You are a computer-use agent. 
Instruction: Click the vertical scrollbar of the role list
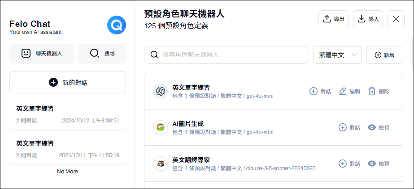pos(413,53)
